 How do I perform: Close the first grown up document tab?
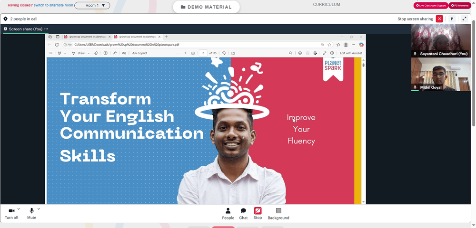tap(109, 37)
